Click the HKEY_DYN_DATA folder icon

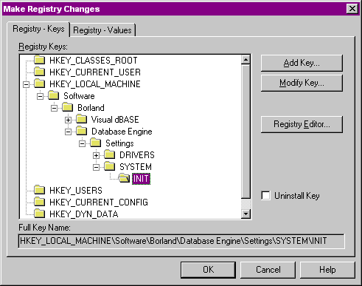point(39,214)
